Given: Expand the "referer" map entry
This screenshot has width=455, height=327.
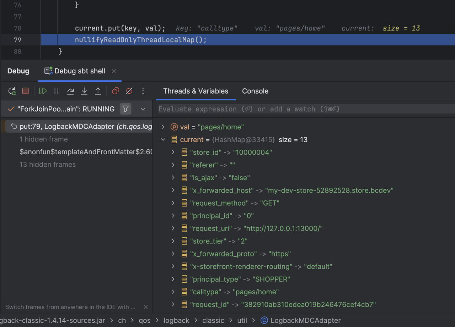Looking at the screenshot, I should coord(173,165).
